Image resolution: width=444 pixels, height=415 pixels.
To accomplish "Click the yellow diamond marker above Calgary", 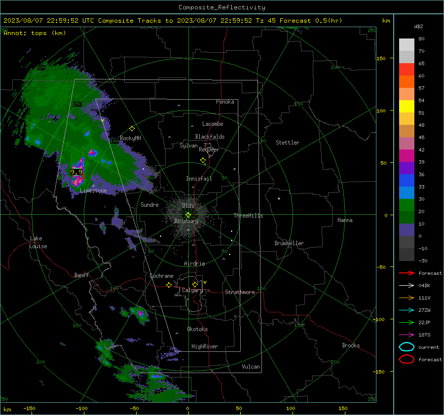I will (195, 284).
